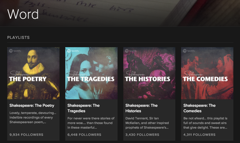Image resolution: width=240 pixels, height=143 pixels.
Task: Open The Tragedies playlist cover art
Action: pyautogui.click(x=91, y=73)
